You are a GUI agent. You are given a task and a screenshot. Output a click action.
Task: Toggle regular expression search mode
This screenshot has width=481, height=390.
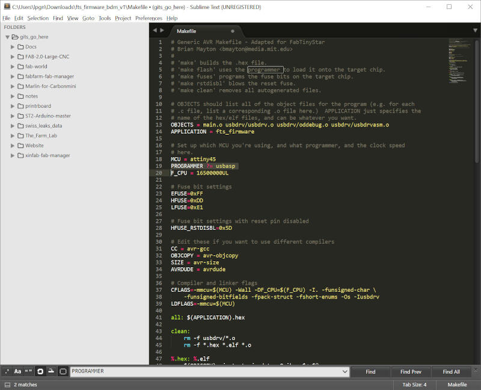(x=7, y=371)
